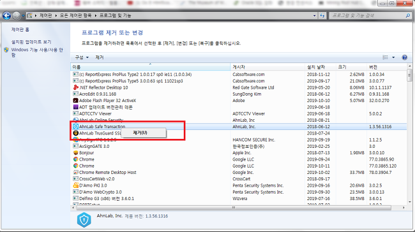Sort by the 설치 날짜 column header
Viewport: 415px width, 232px height.
point(321,67)
